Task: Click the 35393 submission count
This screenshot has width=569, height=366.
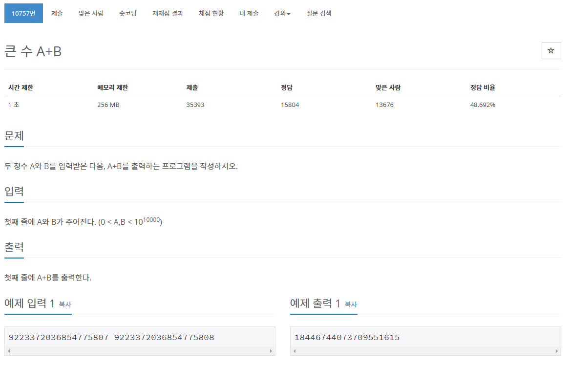Action: 195,105
